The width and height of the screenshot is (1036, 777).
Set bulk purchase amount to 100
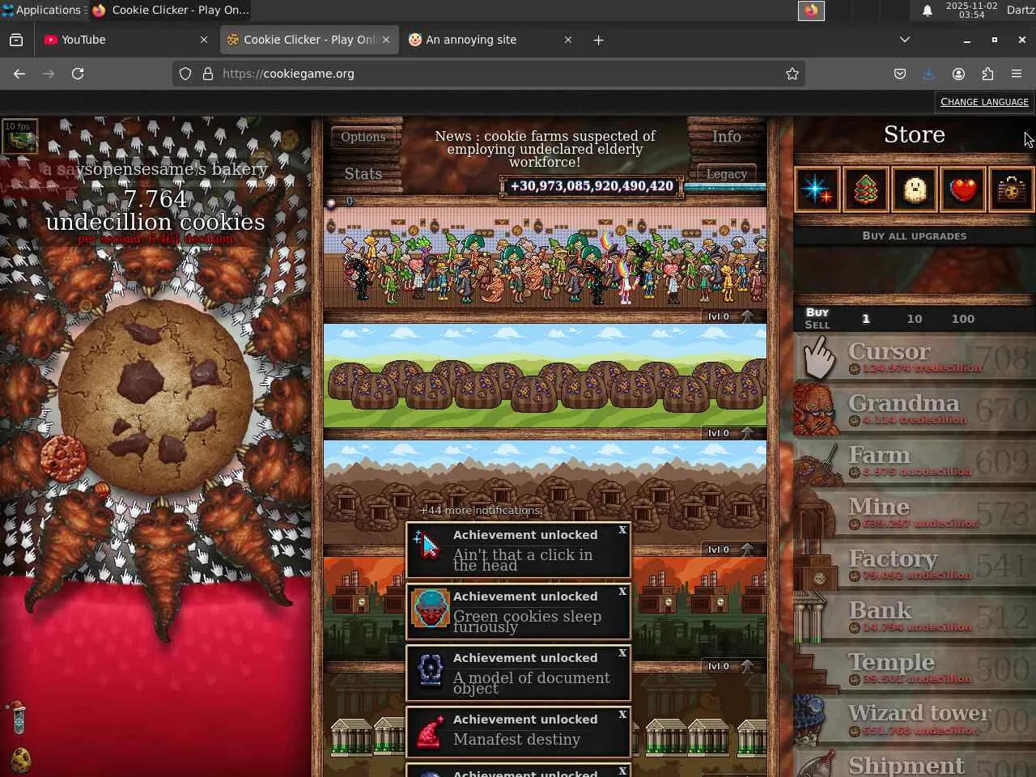[x=963, y=319]
